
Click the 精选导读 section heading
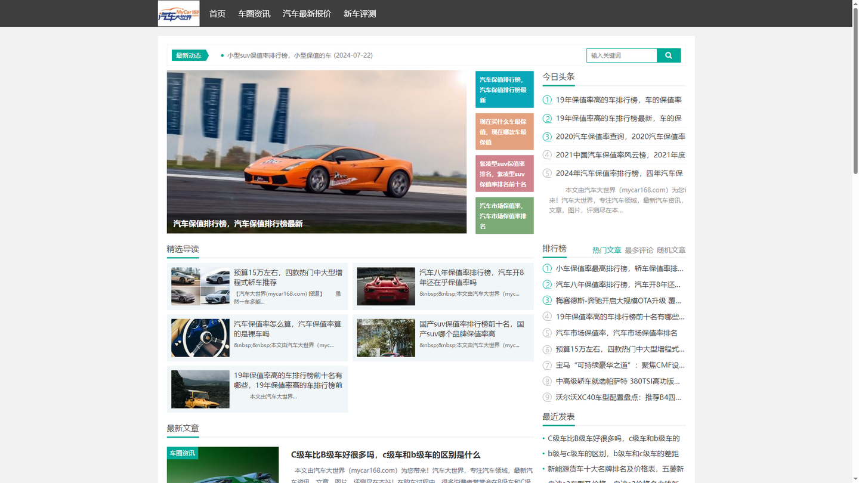(x=183, y=249)
